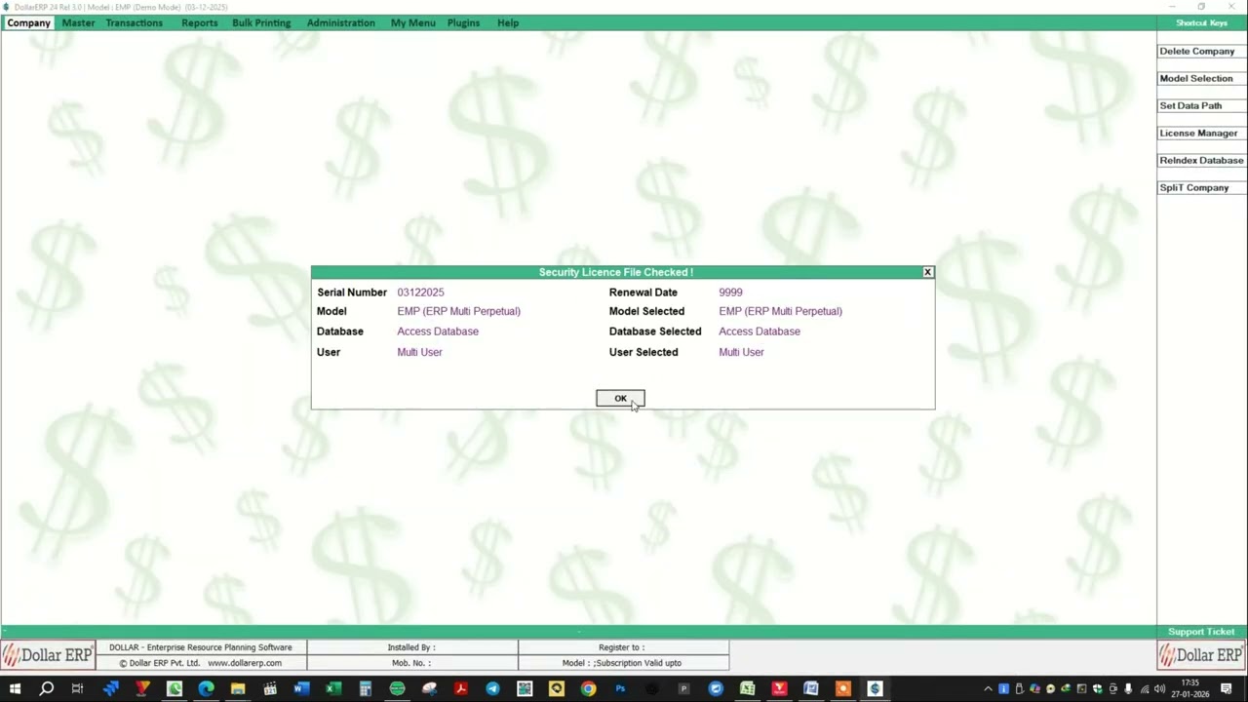Open the Company menu

[28, 22]
